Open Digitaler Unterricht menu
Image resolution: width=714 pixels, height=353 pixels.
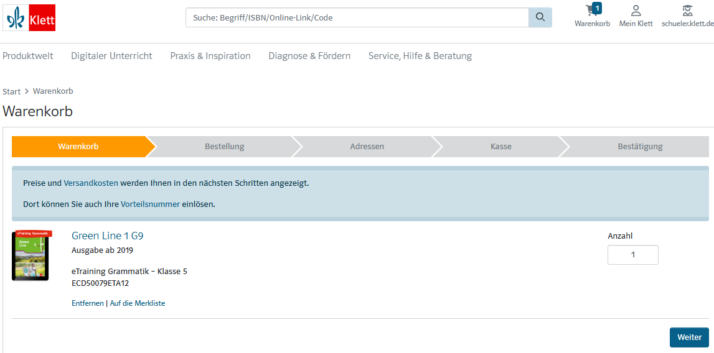[x=111, y=56]
